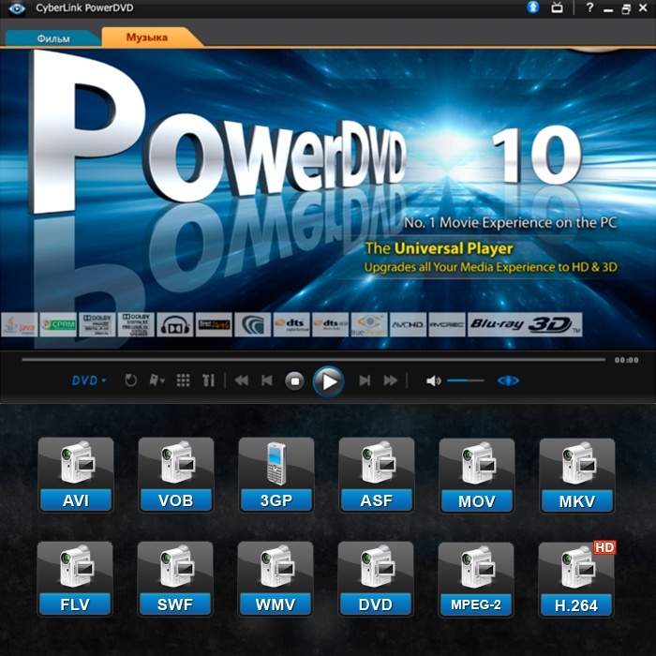Click the orange dts Digital Surround badge
Screen dimensions: 656x656
(x=291, y=324)
